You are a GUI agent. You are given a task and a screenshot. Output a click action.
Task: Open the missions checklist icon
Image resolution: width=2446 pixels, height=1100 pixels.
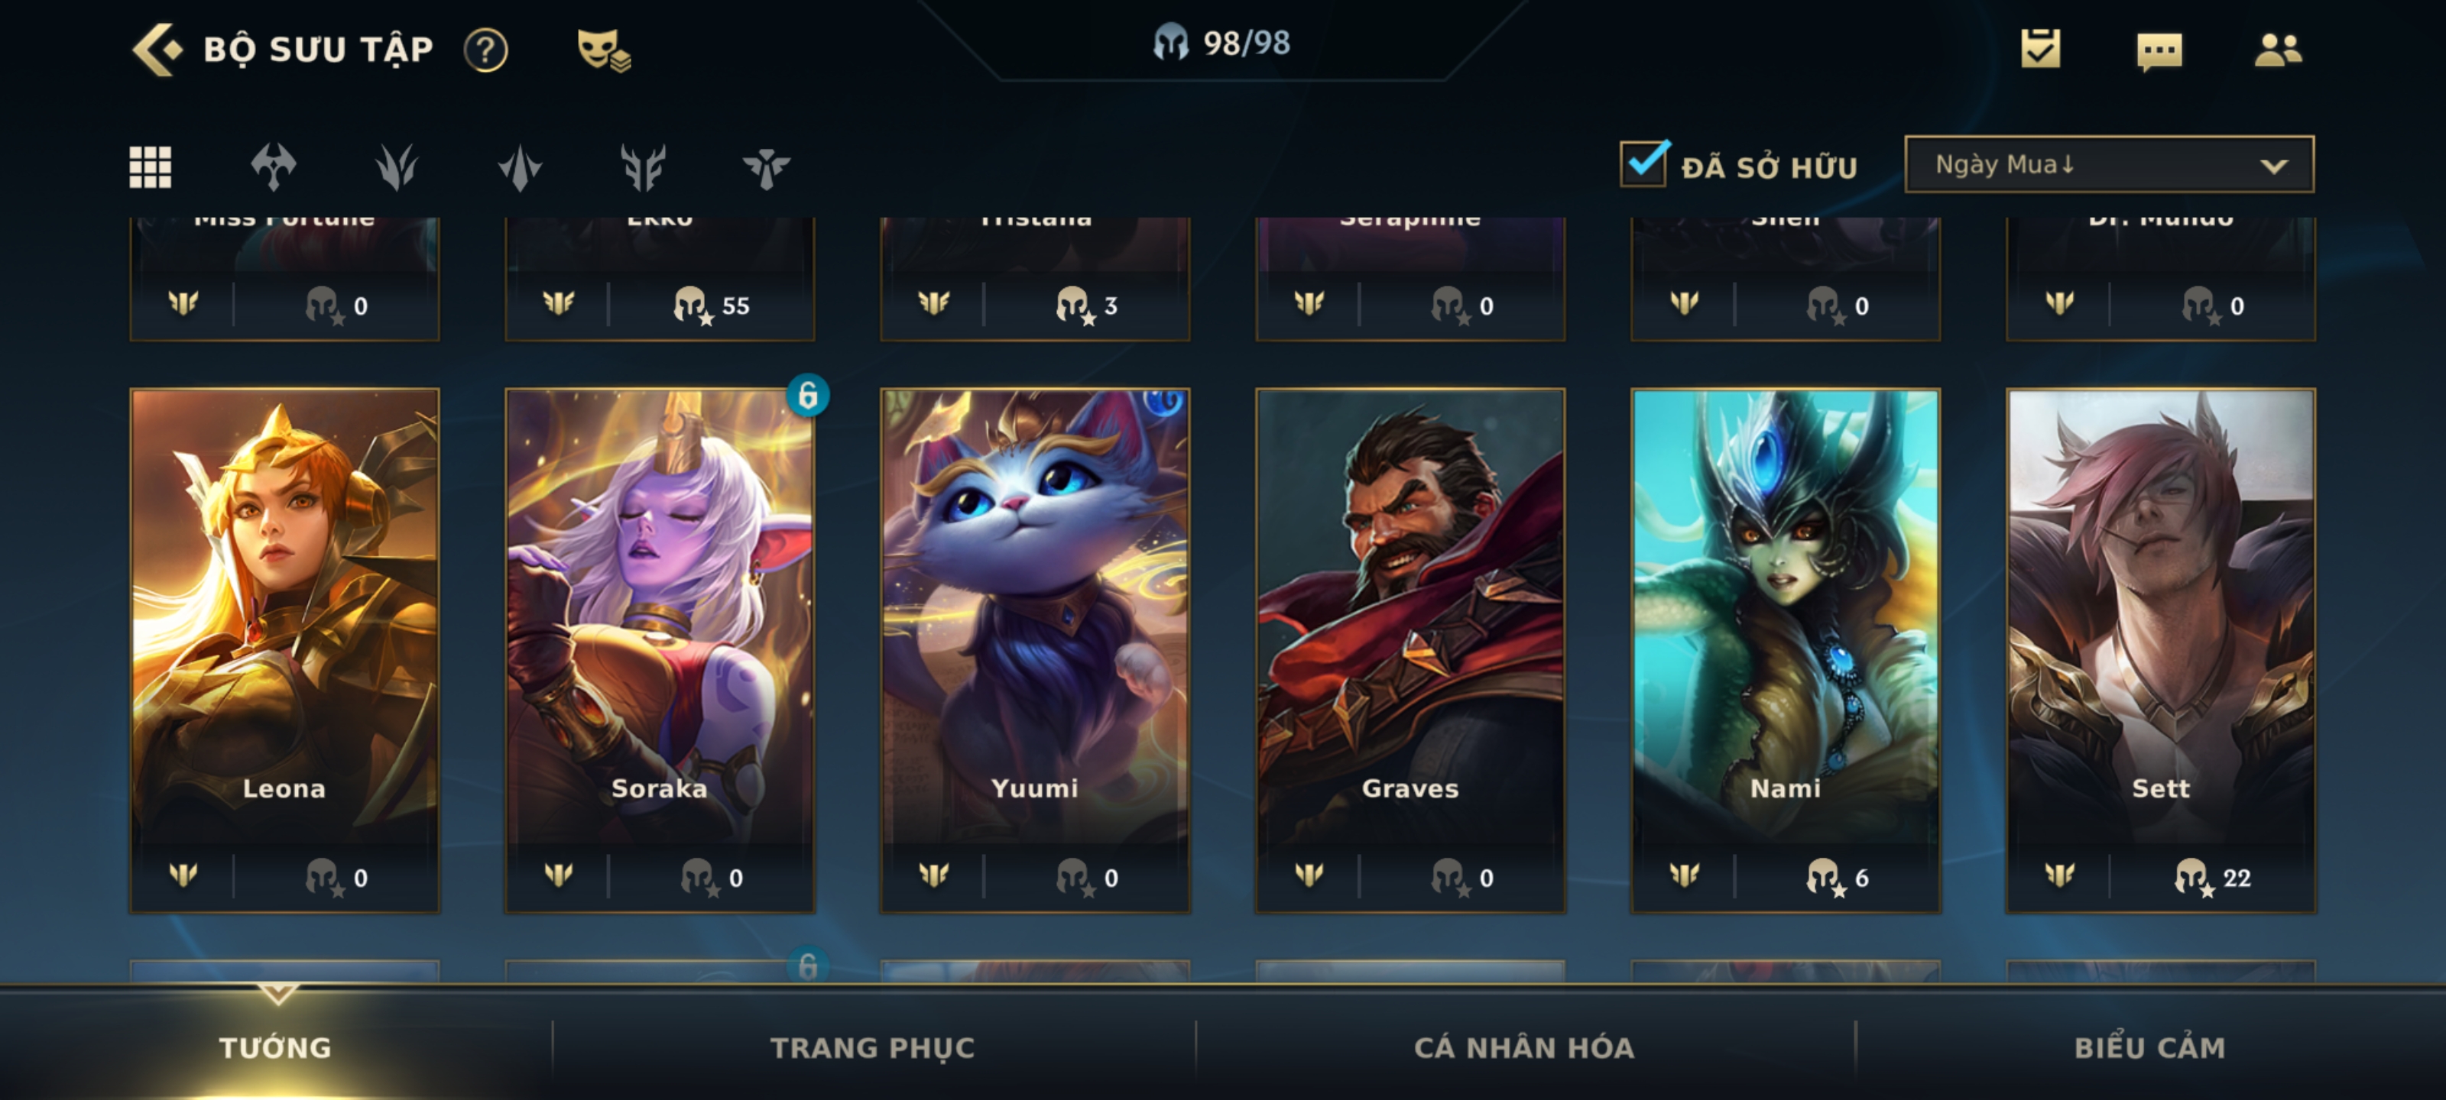tap(2041, 48)
